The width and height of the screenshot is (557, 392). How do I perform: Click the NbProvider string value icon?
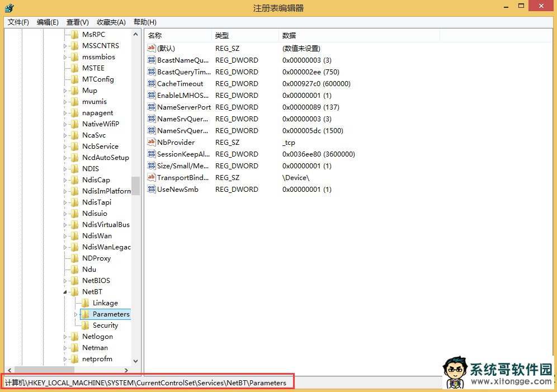tap(151, 143)
